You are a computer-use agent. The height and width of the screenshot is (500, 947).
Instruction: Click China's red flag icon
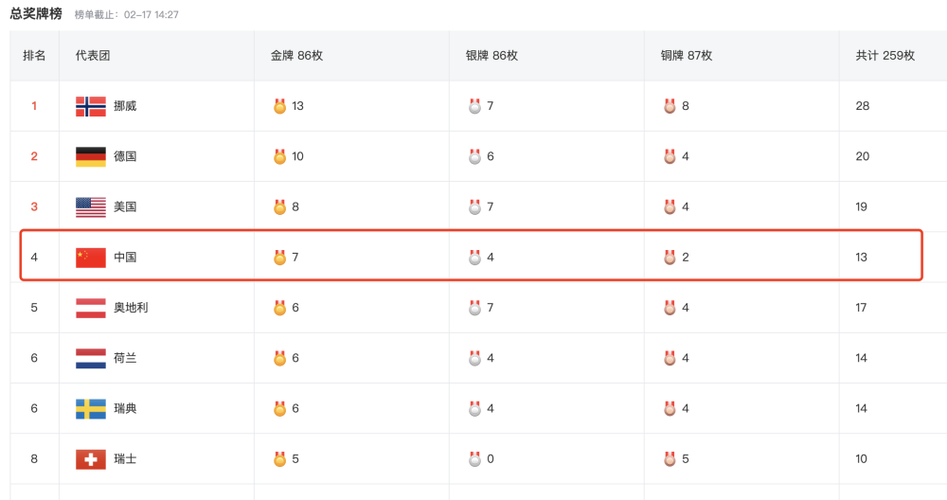[91, 258]
